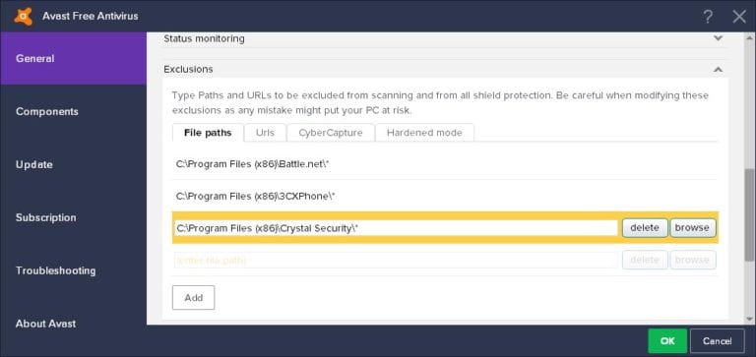Click the Avast logo icon
756x357 pixels.
tap(24, 16)
